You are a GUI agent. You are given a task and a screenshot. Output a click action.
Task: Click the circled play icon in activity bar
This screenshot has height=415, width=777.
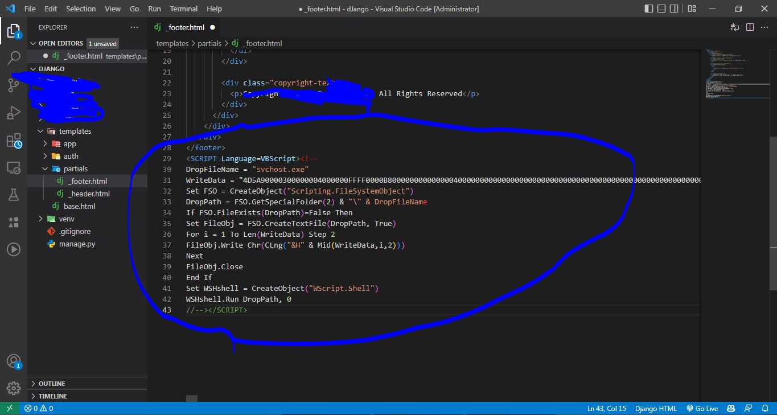(x=14, y=249)
